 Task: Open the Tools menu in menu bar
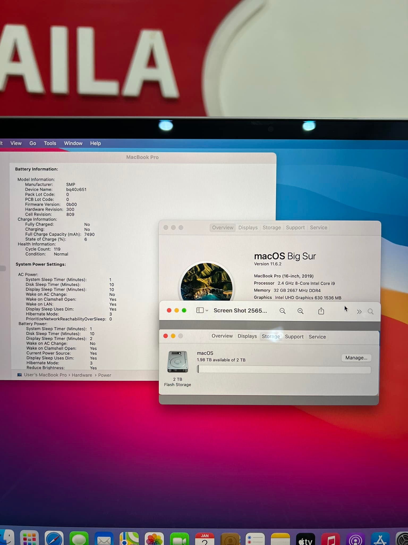pyautogui.click(x=50, y=143)
